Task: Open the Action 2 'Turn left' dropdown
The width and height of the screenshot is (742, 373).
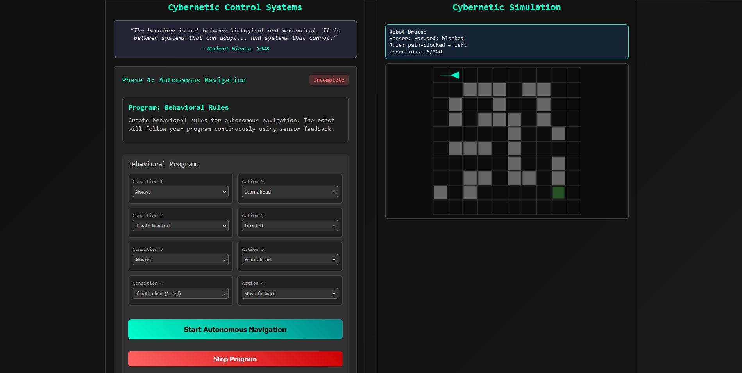Action: pos(290,226)
